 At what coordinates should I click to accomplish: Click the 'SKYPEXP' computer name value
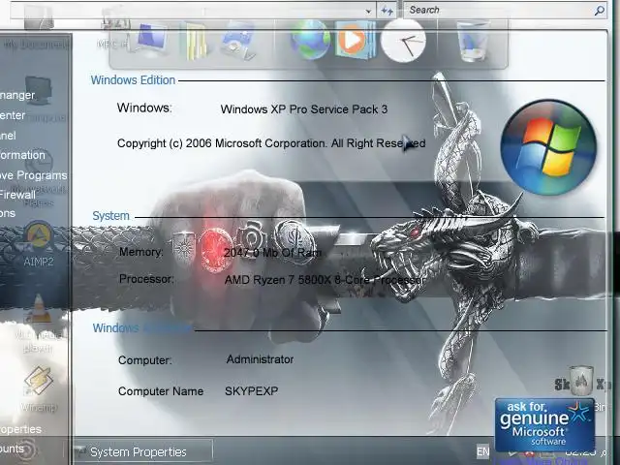[251, 391]
